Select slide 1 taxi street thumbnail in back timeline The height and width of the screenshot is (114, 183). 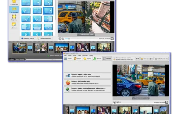click(20, 48)
